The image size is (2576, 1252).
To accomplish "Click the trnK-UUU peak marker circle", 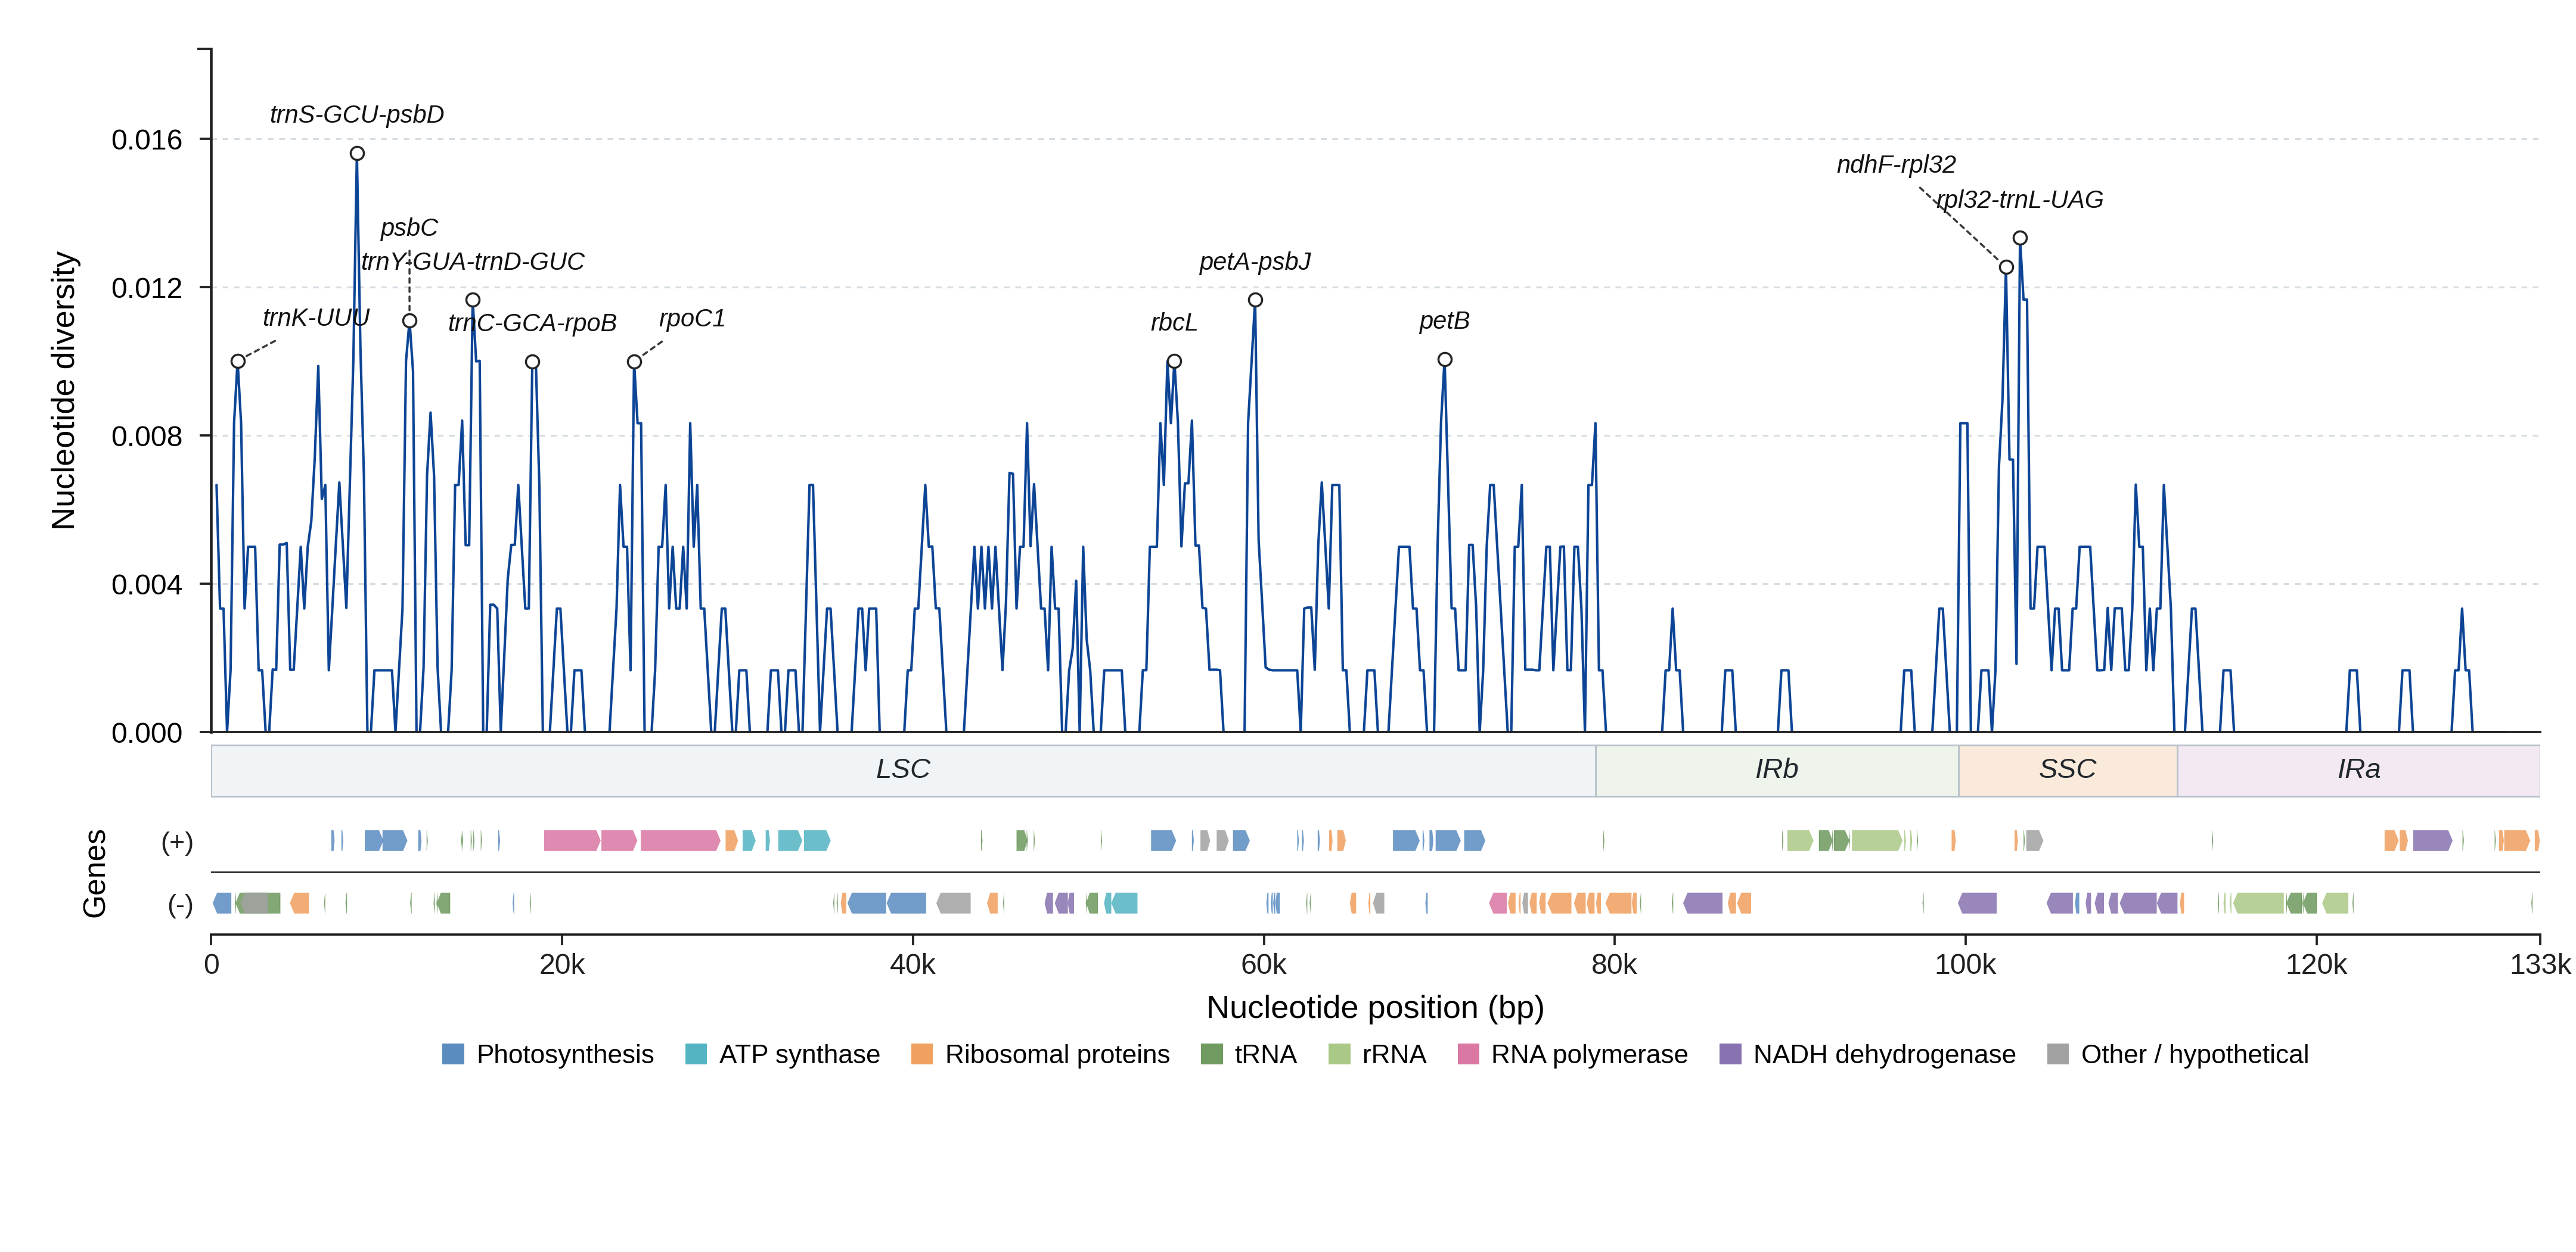I will tap(238, 362).
